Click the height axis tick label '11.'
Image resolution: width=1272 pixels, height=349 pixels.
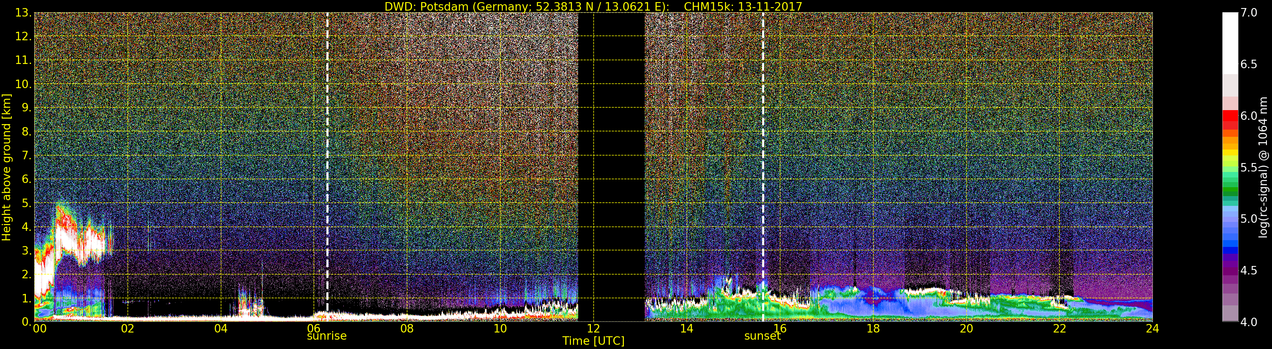[x=23, y=60]
